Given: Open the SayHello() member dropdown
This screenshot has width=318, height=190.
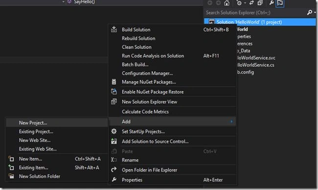Looking at the screenshot, I should point(63,2).
